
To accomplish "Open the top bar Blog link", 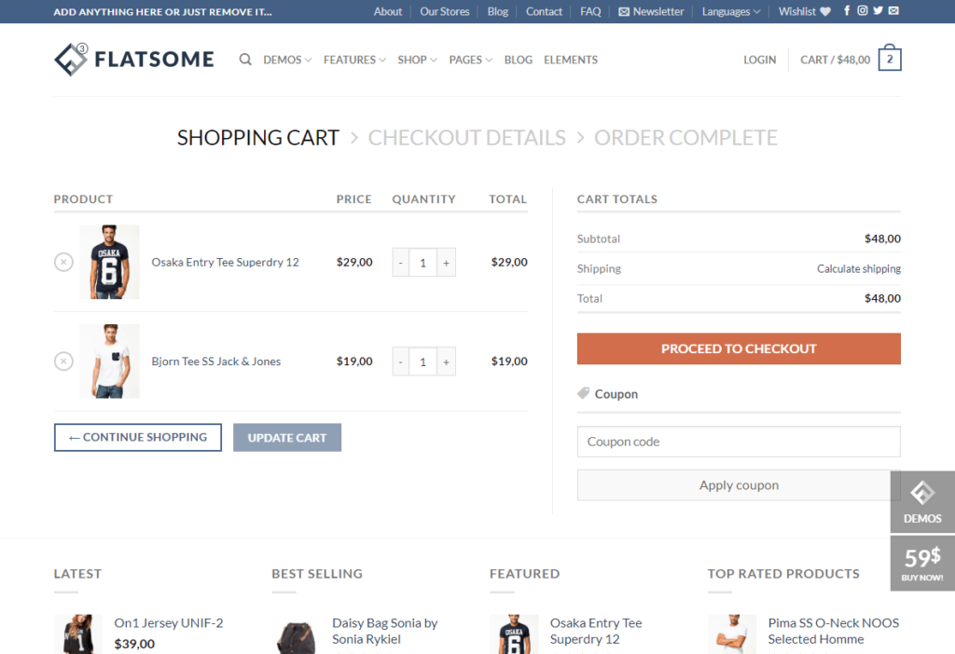I will 498,11.
